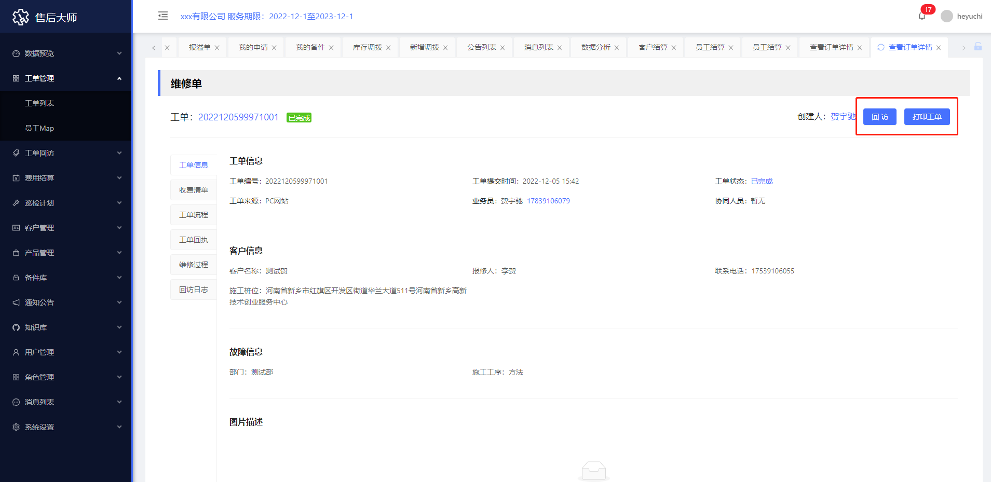Expand the 费用结算 sidebar menu
Image resolution: width=991 pixels, height=482 pixels.
(x=66, y=178)
